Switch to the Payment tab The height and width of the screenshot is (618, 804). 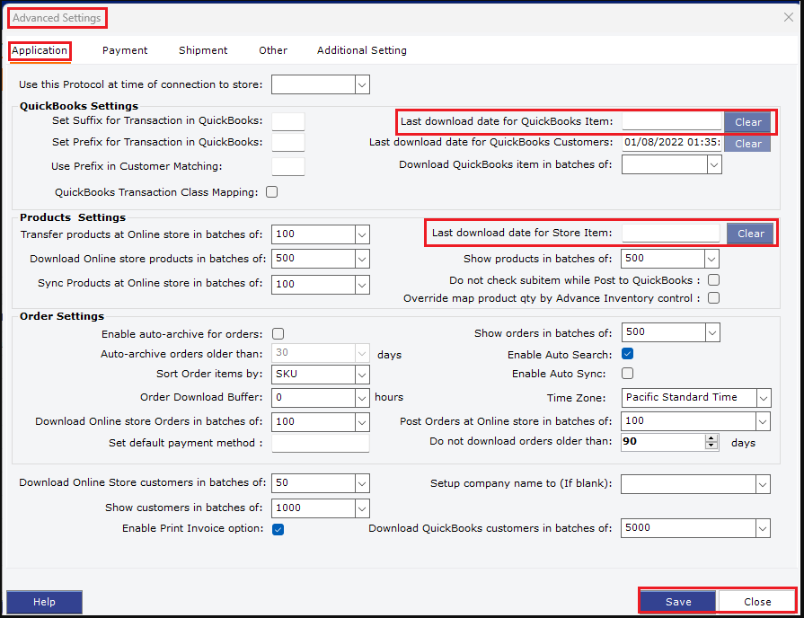click(x=125, y=50)
